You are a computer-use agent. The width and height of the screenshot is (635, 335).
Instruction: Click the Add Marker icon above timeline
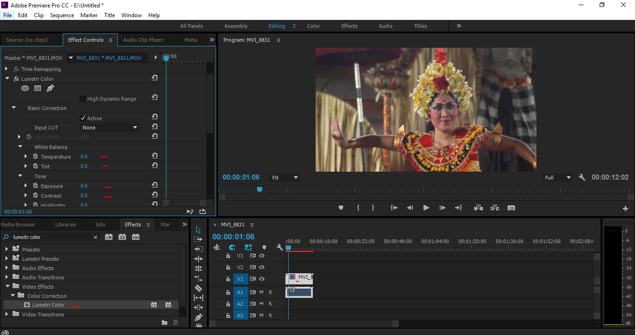coord(265,248)
